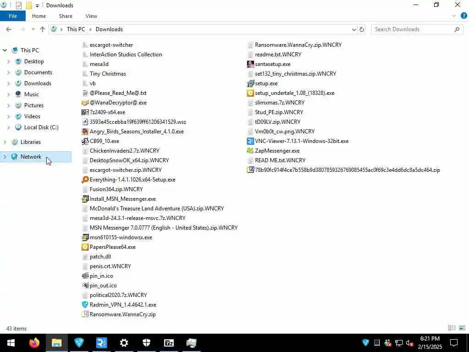Click the Windows Start button
The height and width of the screenshot is (352, 469).
pos(11,343)
